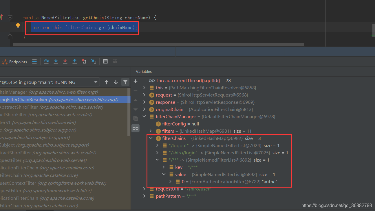Select the Thread.currentThread().getId() watch
Image resolution: width=375 pixels, height=211 pixels.
point(190,81)
